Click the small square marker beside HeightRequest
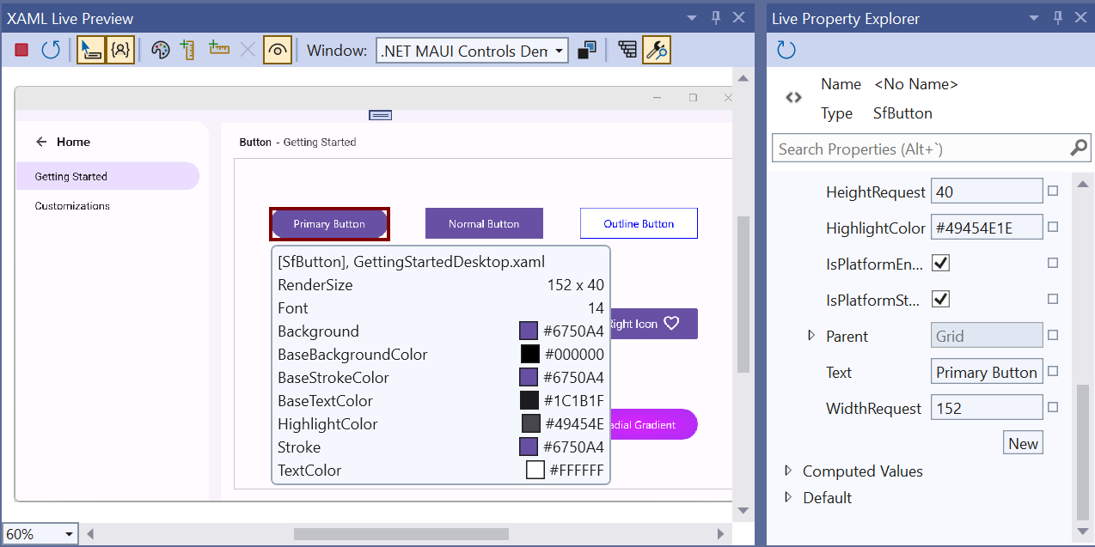The width and height of the screenshot is (1095, 547). 1053,191
